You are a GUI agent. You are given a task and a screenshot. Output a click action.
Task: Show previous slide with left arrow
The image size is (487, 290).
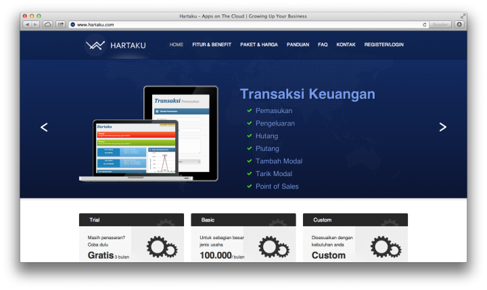[44, 127]
